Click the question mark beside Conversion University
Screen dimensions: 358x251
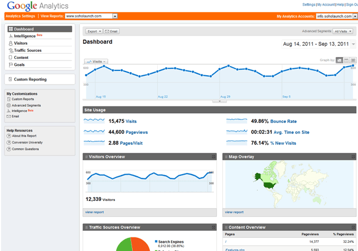tap(9, 142)
